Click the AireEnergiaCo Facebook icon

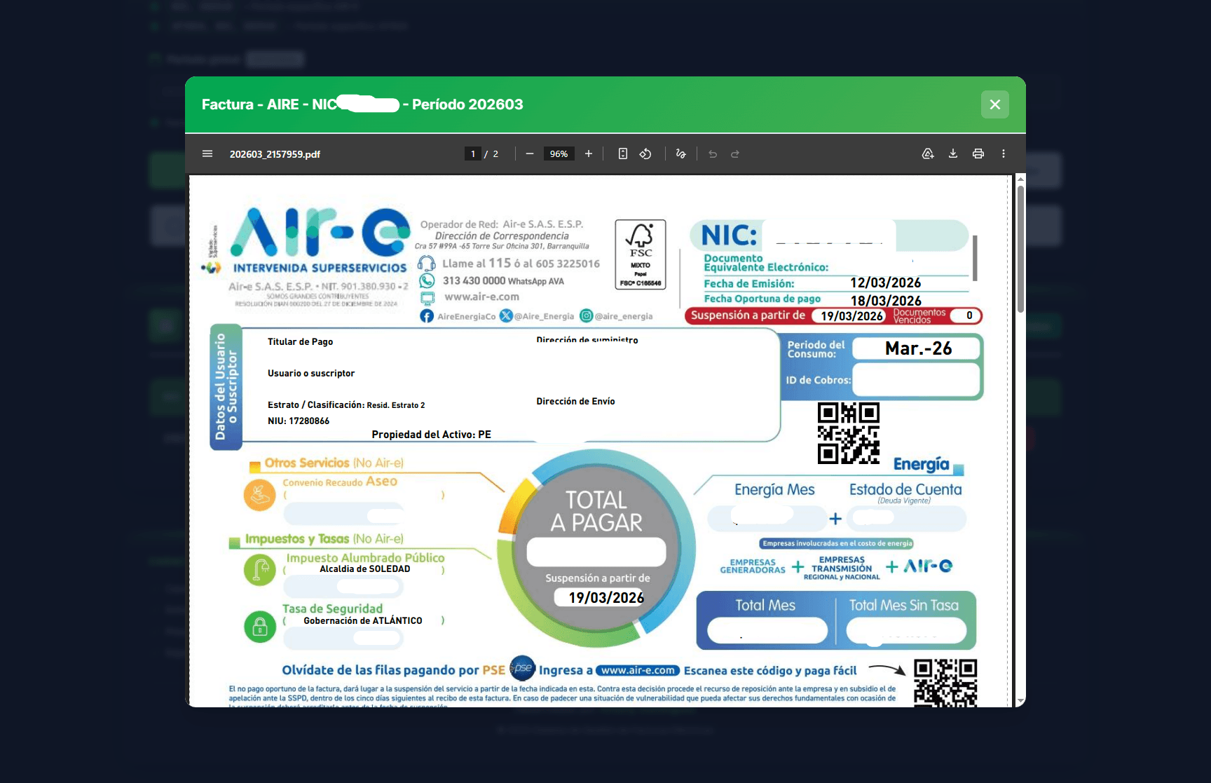(427, 316)
